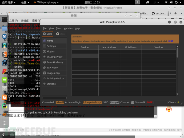This screenshot has height=138, width=184.
Task: Open the Home page in the sidebar
Action: [54, 41]
